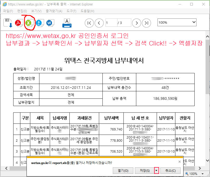Image resolution: width=210 pixels, height=177 pixels.
Task: Export report as Hangul HWP document
Action: pos(40,23)
